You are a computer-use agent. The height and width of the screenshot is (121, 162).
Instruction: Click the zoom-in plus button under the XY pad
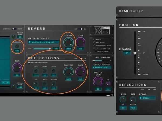pos(8,83)
